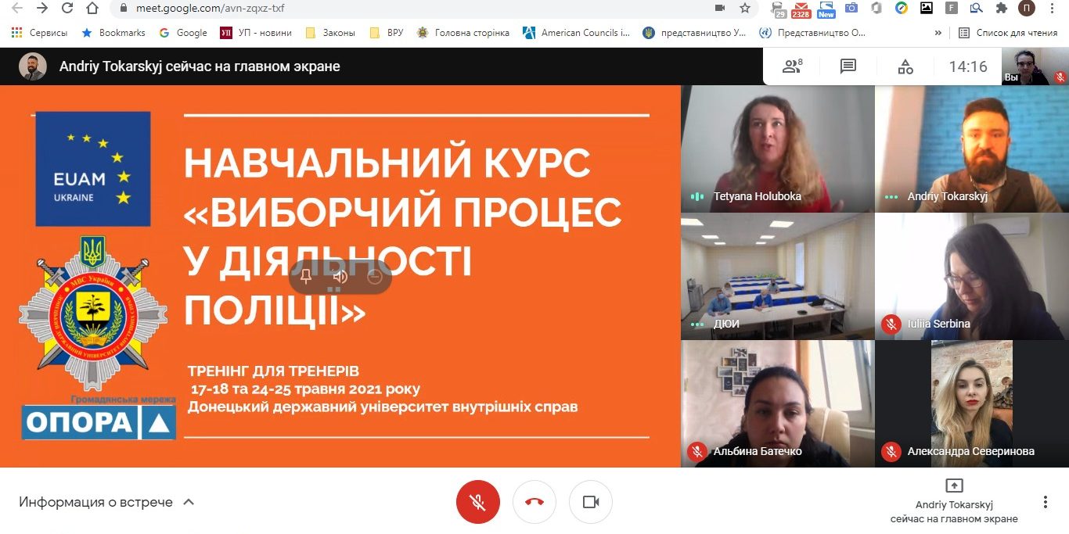Viewport: 1069px width, 534px height.
Task: Click the muted mic badge on Александра Северинова
Action: point(891,451)
